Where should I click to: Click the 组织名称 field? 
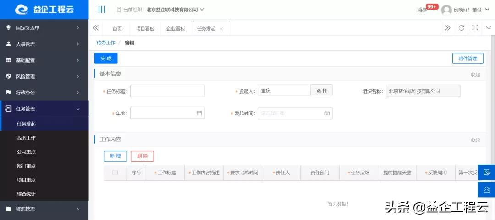[423, 91]
